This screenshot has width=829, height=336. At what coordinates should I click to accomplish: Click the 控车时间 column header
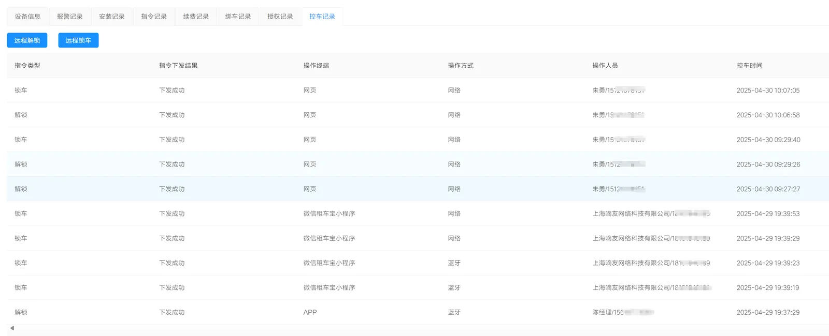click(749, 66)
